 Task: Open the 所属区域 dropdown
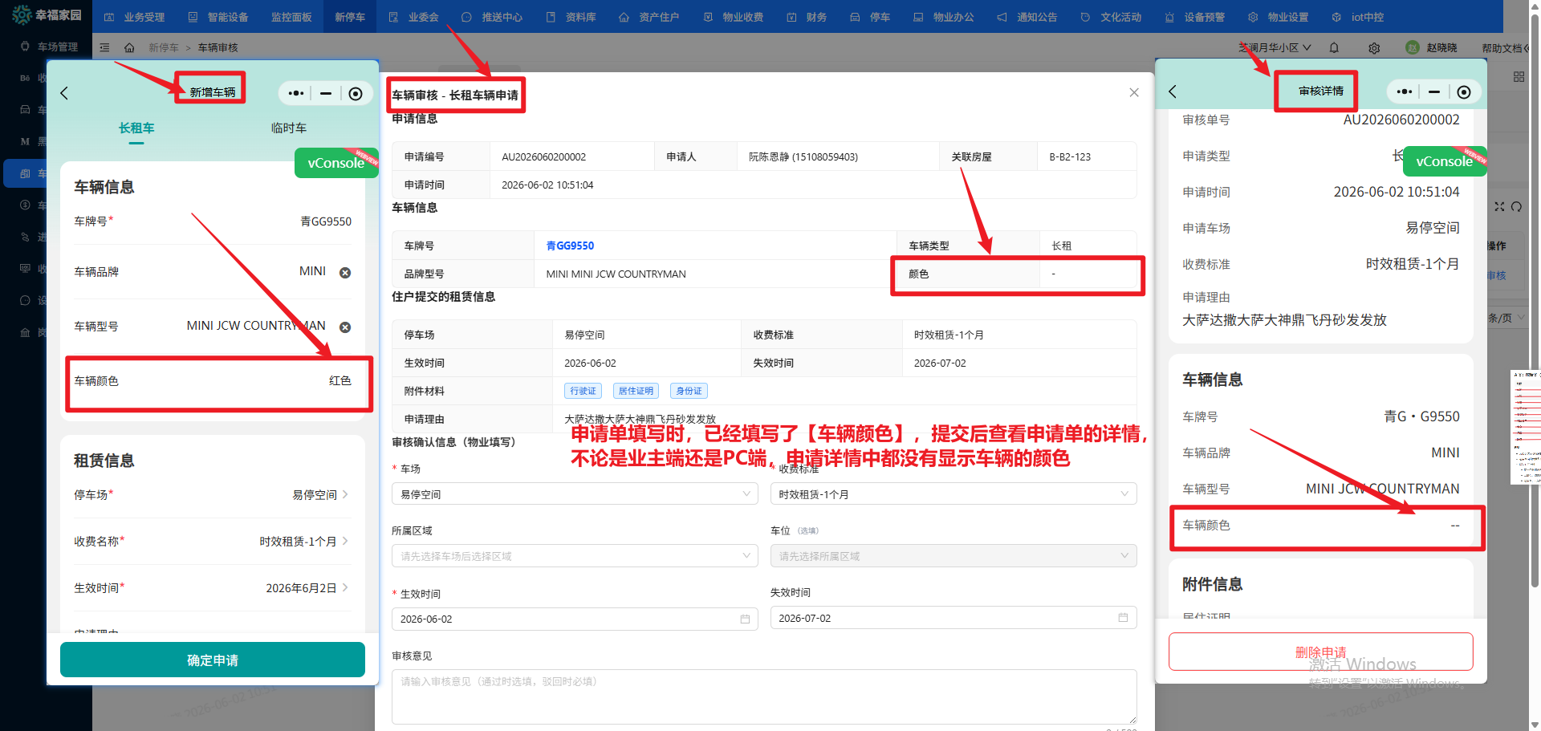(x=575, y=556)
